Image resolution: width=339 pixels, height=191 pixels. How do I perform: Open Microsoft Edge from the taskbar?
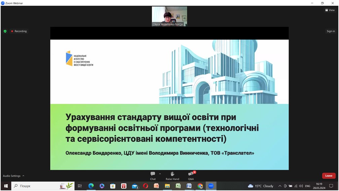click(91, 186)
